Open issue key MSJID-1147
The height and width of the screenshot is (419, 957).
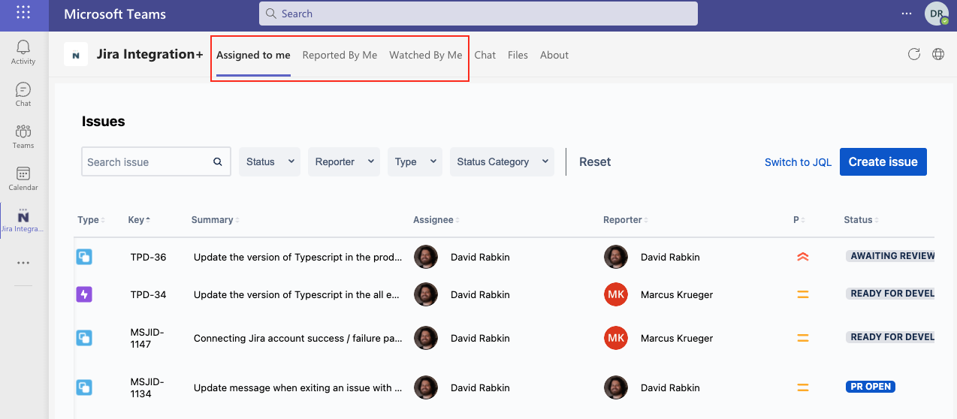146,338
